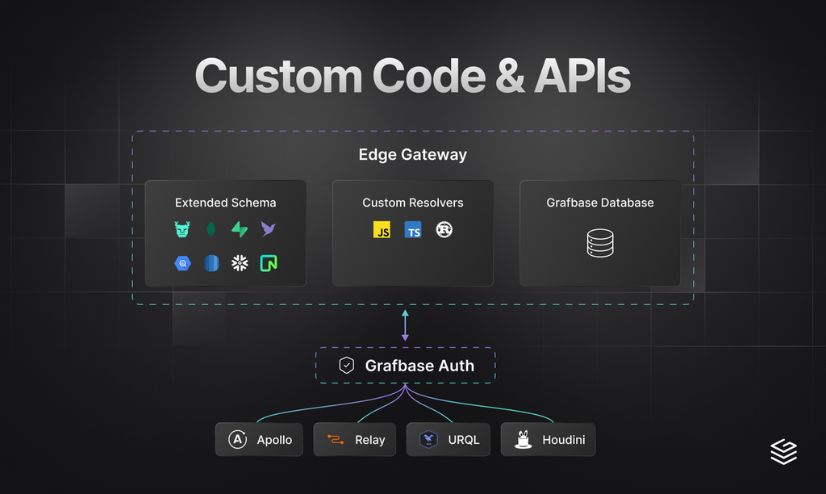
Task: Click the white Snowflake logo
Action: coord(240,263)
